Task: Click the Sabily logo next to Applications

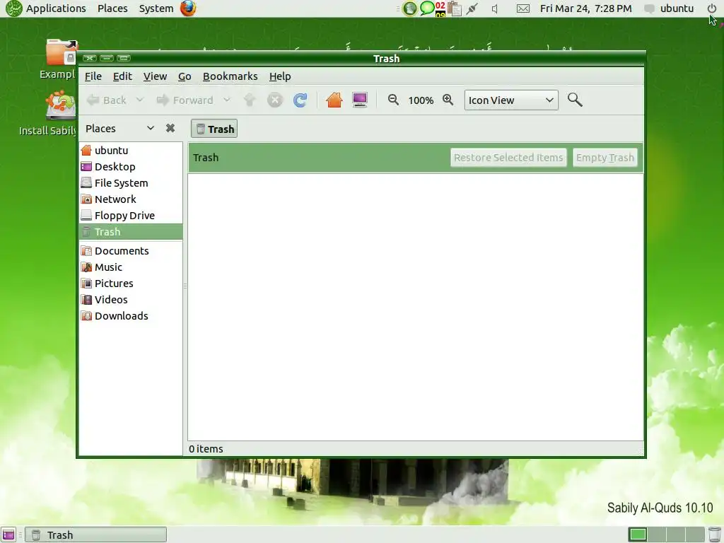Action: [x=14, y=8]
